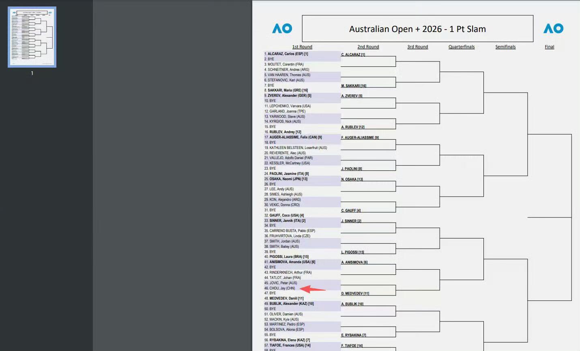Click E. RYBAKINA [7] in 2nd round
Image resolution: width=580 pixels, height=351 pixels.
(x=354, y=335)
